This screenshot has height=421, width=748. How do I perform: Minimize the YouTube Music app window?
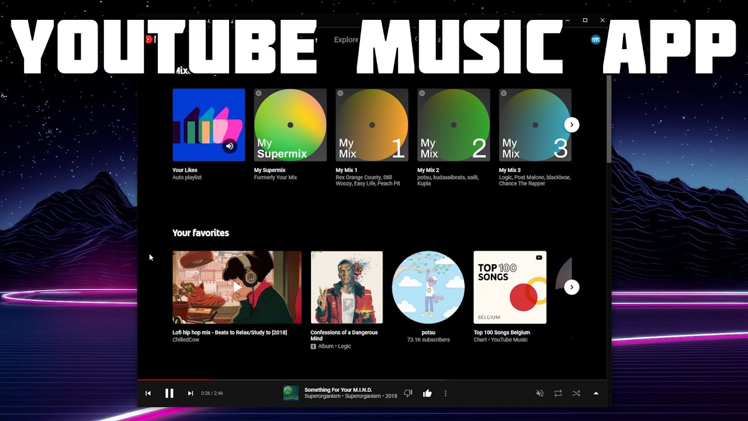(567, 20)
